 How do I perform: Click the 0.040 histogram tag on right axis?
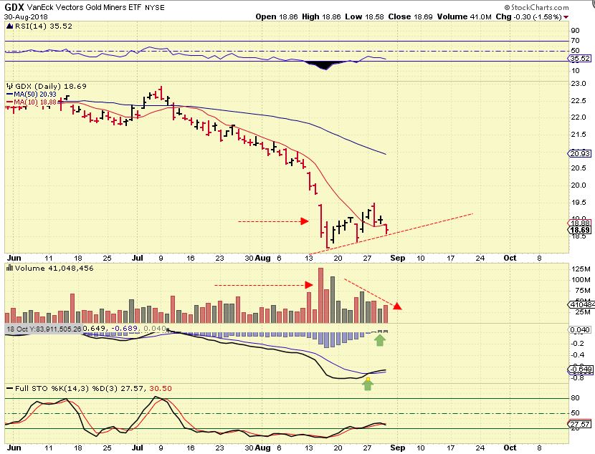coord(579,330)
